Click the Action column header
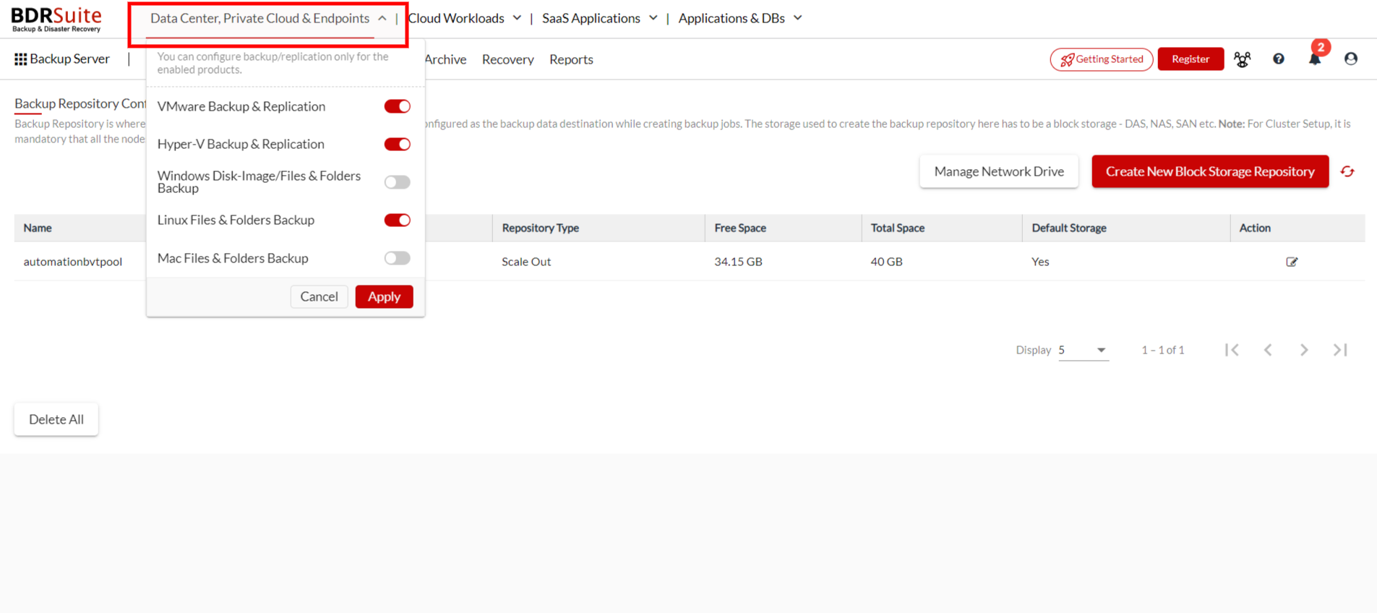1377x613 pixels. point(1255,228)
